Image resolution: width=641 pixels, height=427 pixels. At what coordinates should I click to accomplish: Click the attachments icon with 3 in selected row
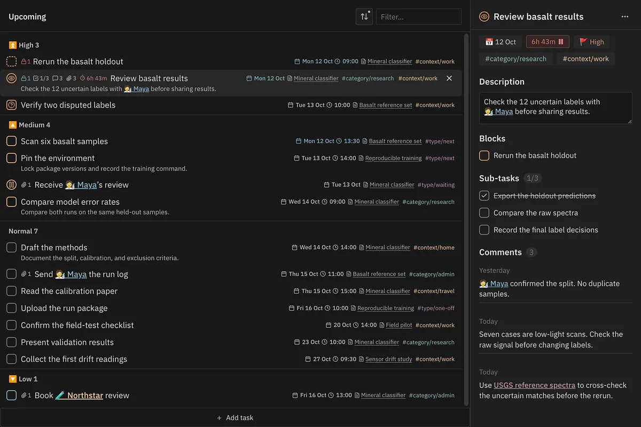(x=68, y=78)
